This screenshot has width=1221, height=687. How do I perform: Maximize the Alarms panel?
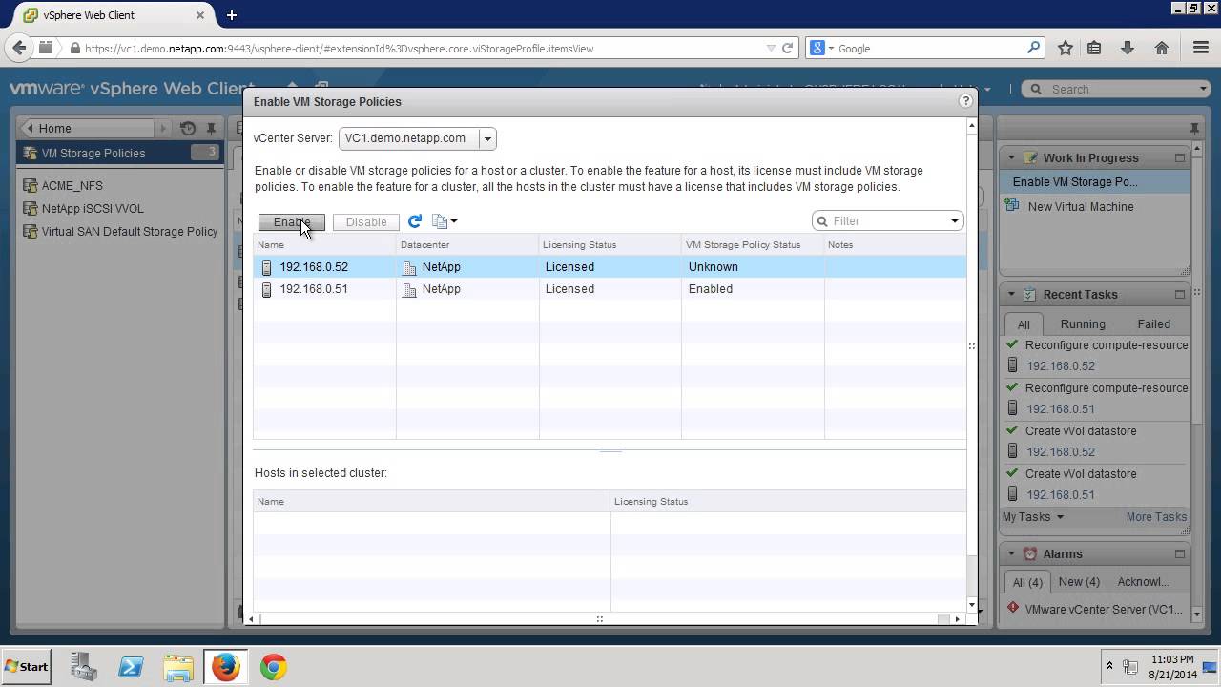(x=1180, y=553)
